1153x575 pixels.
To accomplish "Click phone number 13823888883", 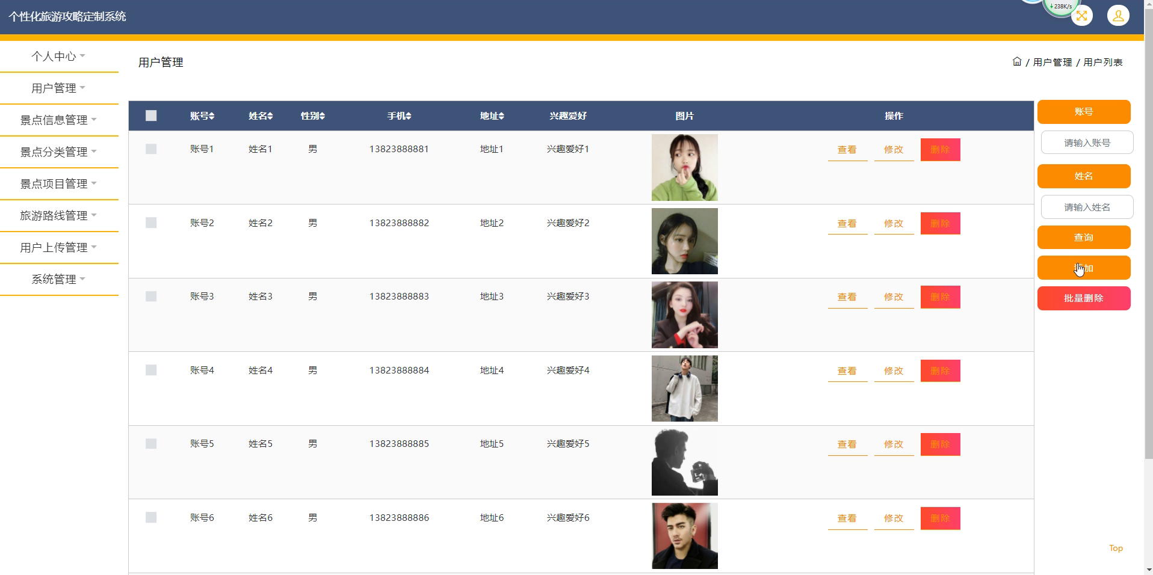I will [399, 296].
